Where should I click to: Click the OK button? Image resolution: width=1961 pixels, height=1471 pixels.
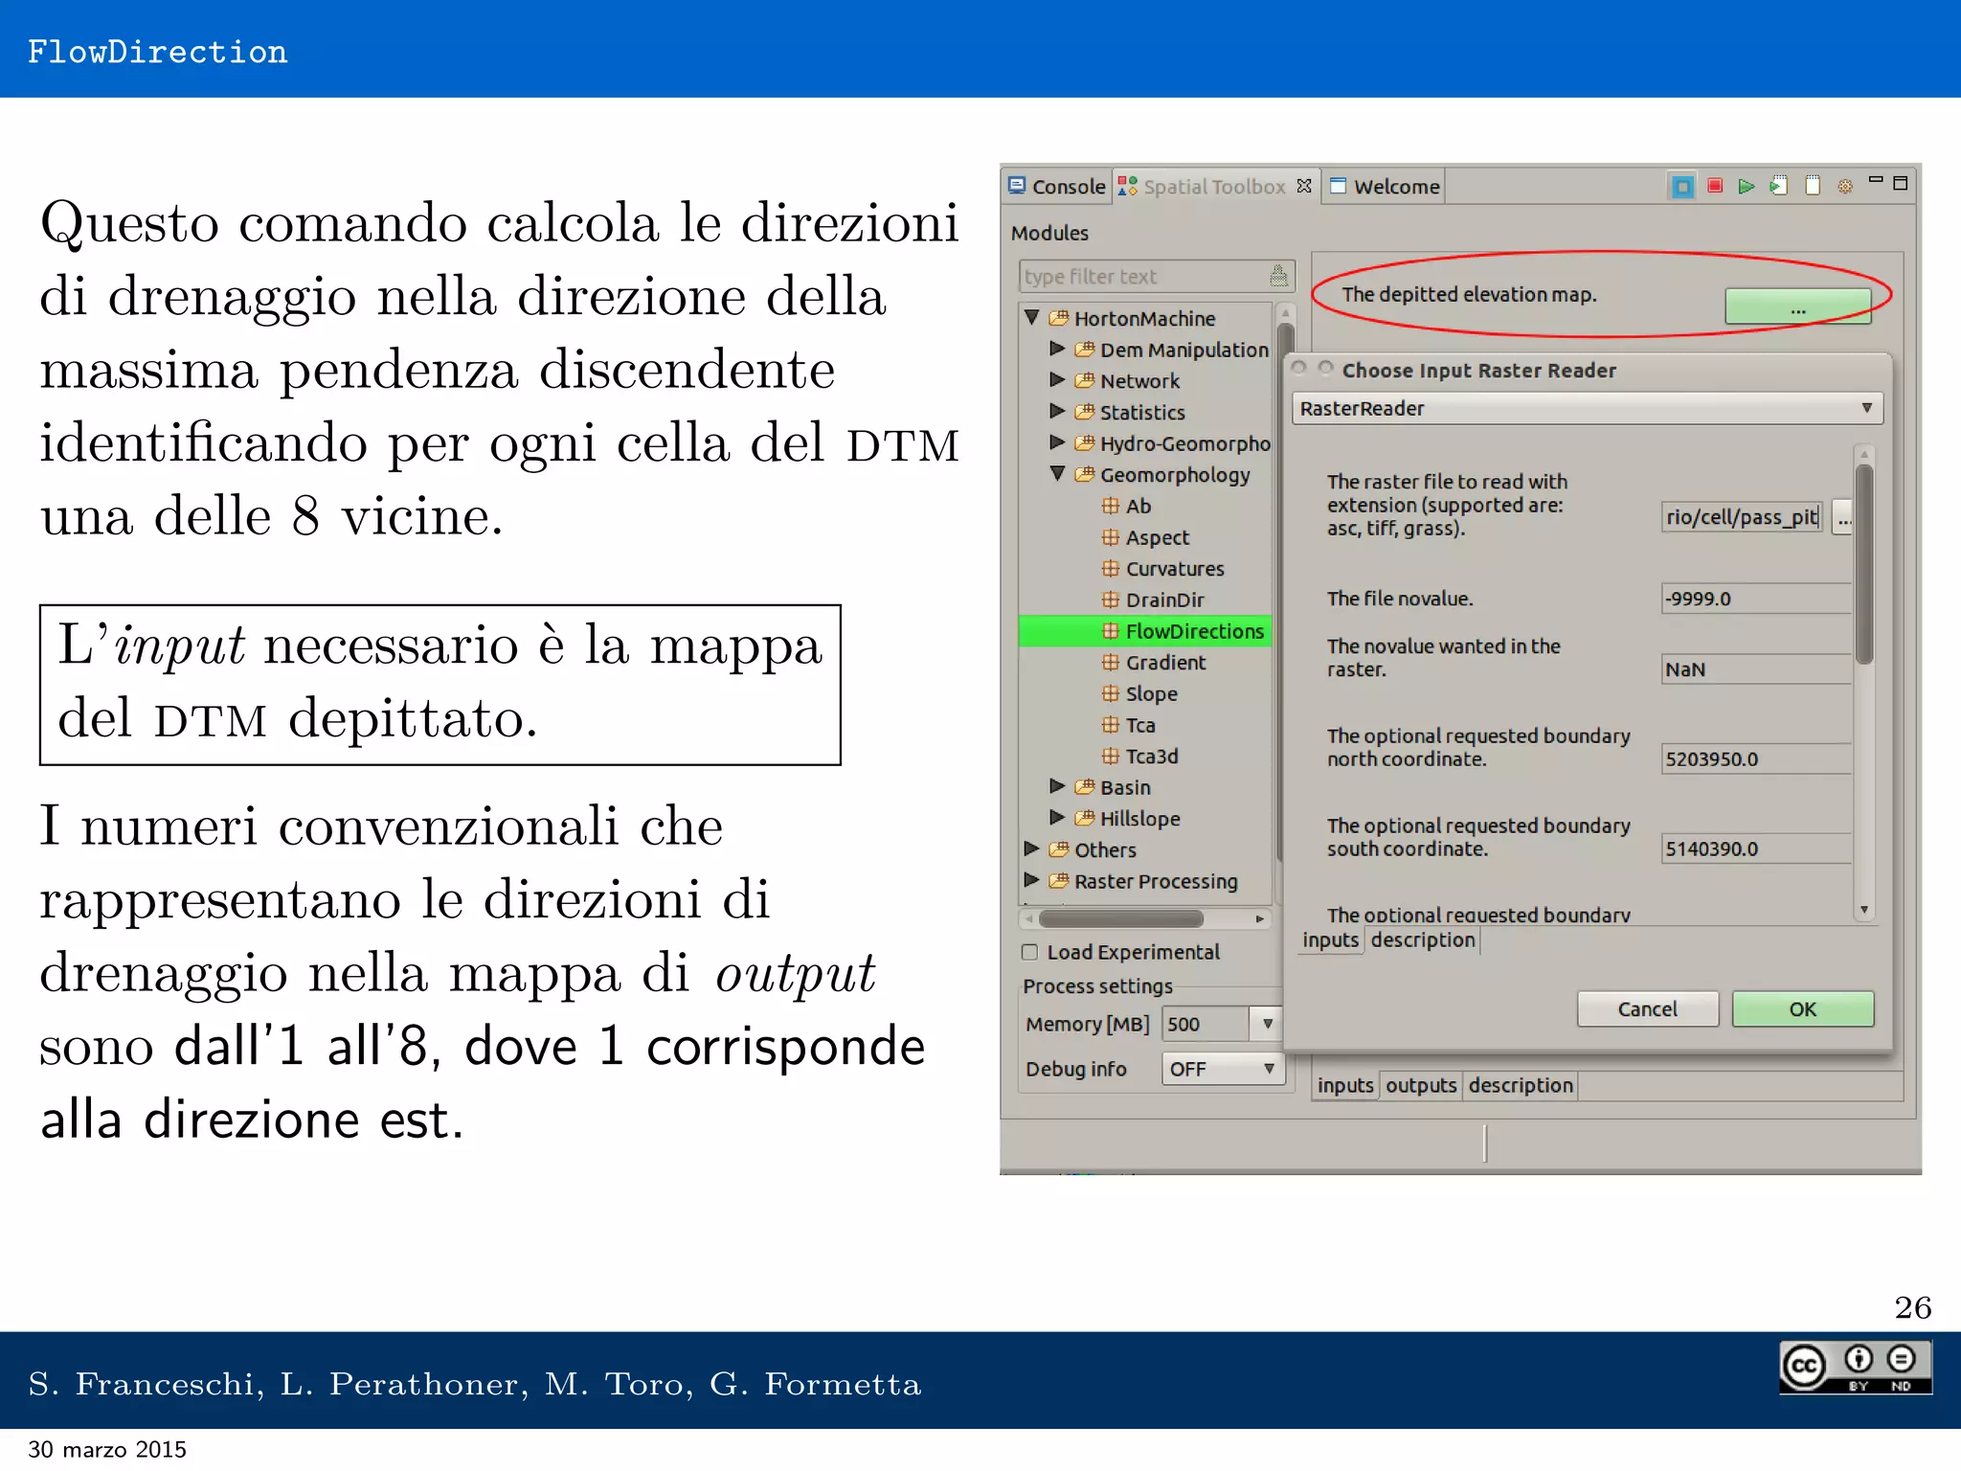(x=1803, y=1009)
